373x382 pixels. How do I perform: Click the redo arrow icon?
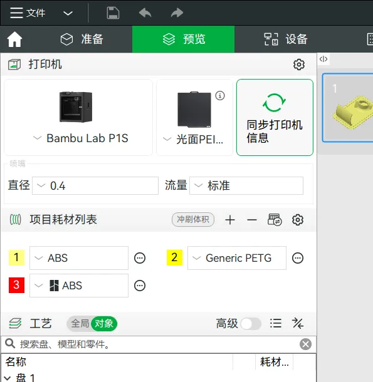click(177, 13)
